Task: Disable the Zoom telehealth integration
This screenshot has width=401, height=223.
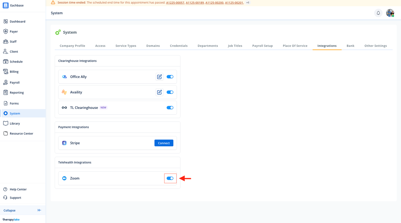Action: coord(170,178)
